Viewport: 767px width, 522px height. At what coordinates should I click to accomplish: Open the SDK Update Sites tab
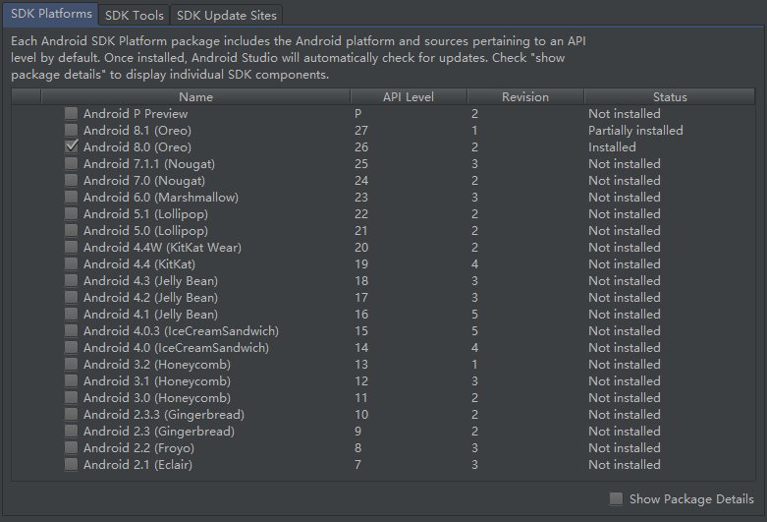point(227,15)
